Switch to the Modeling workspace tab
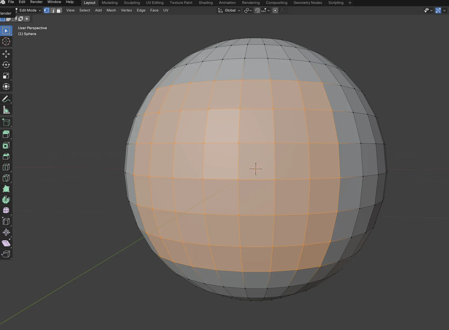 pyautogui.click(x=109, y=3)
